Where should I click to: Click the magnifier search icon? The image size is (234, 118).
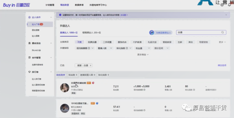click(x=222, y=32)
